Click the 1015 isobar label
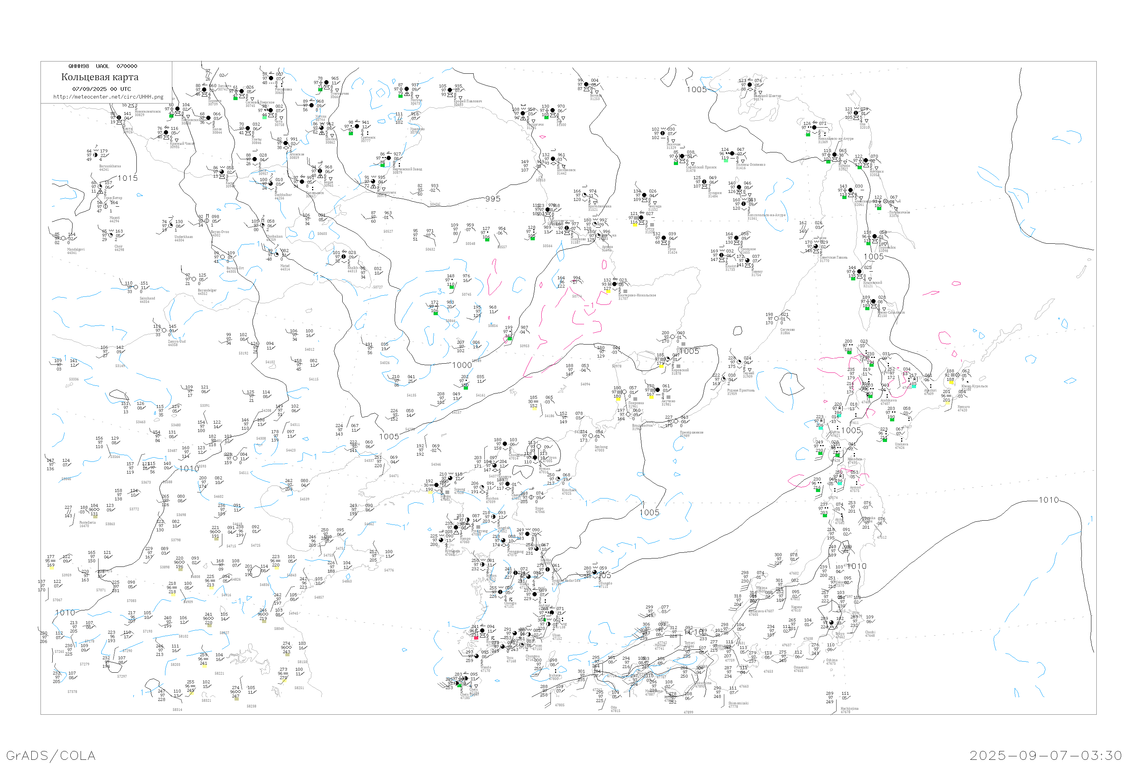Image resolution: width=1146 pixels, height=764 pixels. [127, 178]
